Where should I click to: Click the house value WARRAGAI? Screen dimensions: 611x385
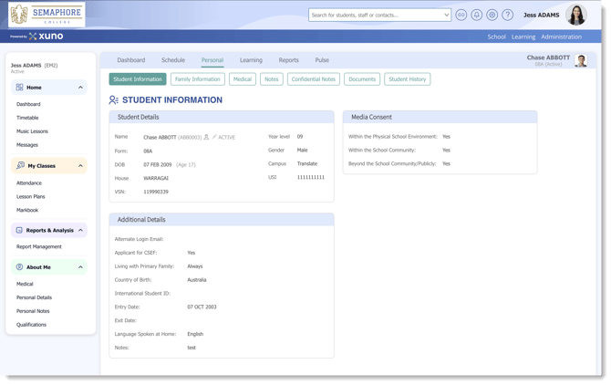point(156,179)
